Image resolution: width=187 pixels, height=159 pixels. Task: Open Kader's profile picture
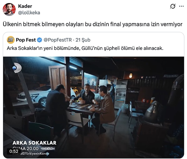(9, 9)
